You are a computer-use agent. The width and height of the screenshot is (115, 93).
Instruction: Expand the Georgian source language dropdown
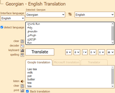45,15
